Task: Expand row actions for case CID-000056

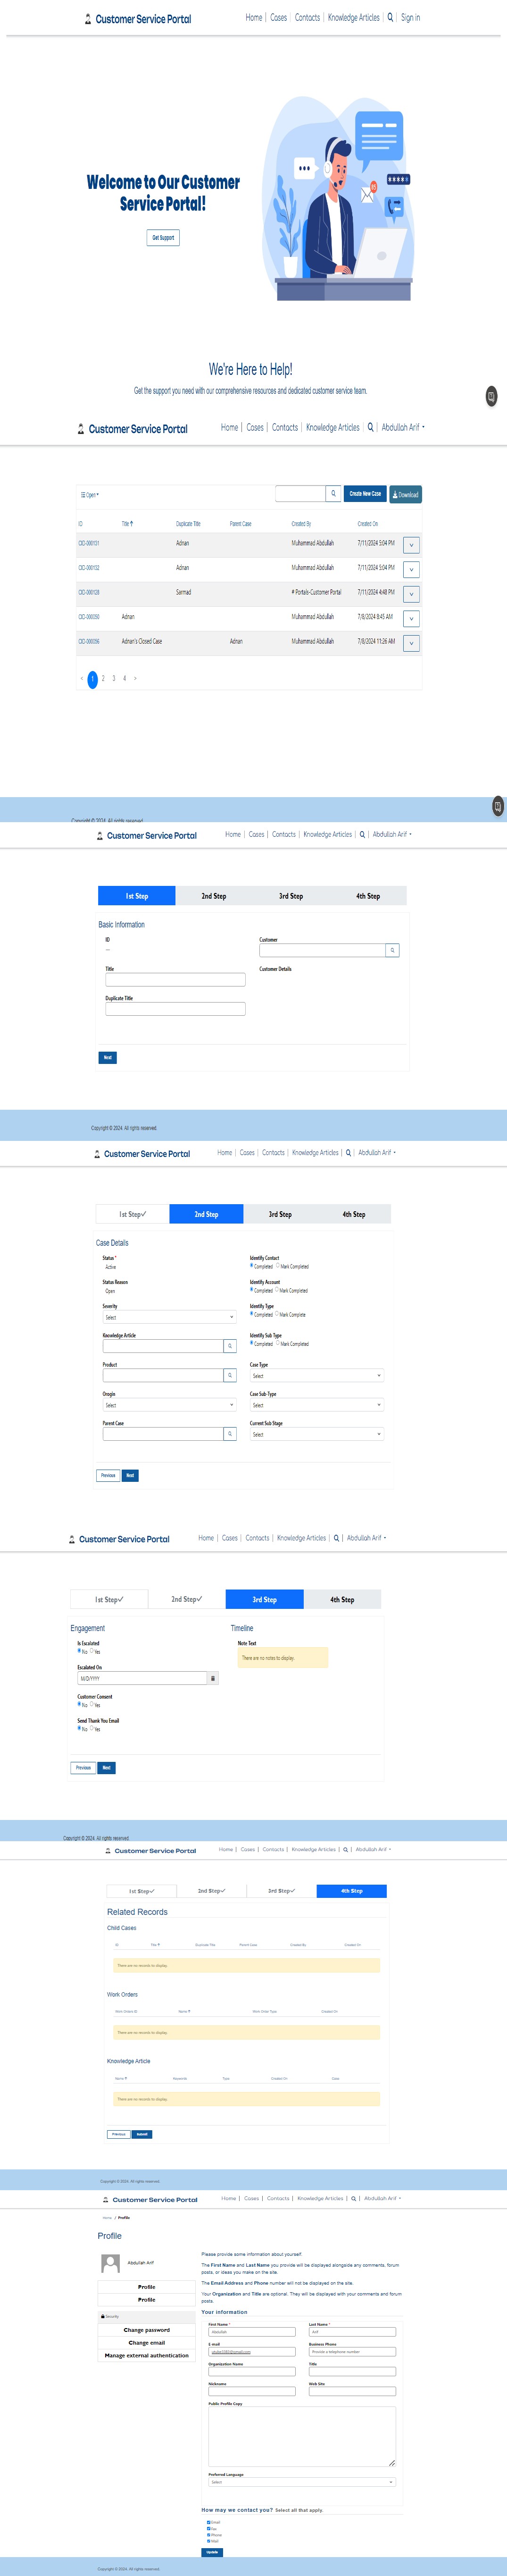Action: pyautogui.click(x=411, y=643)
